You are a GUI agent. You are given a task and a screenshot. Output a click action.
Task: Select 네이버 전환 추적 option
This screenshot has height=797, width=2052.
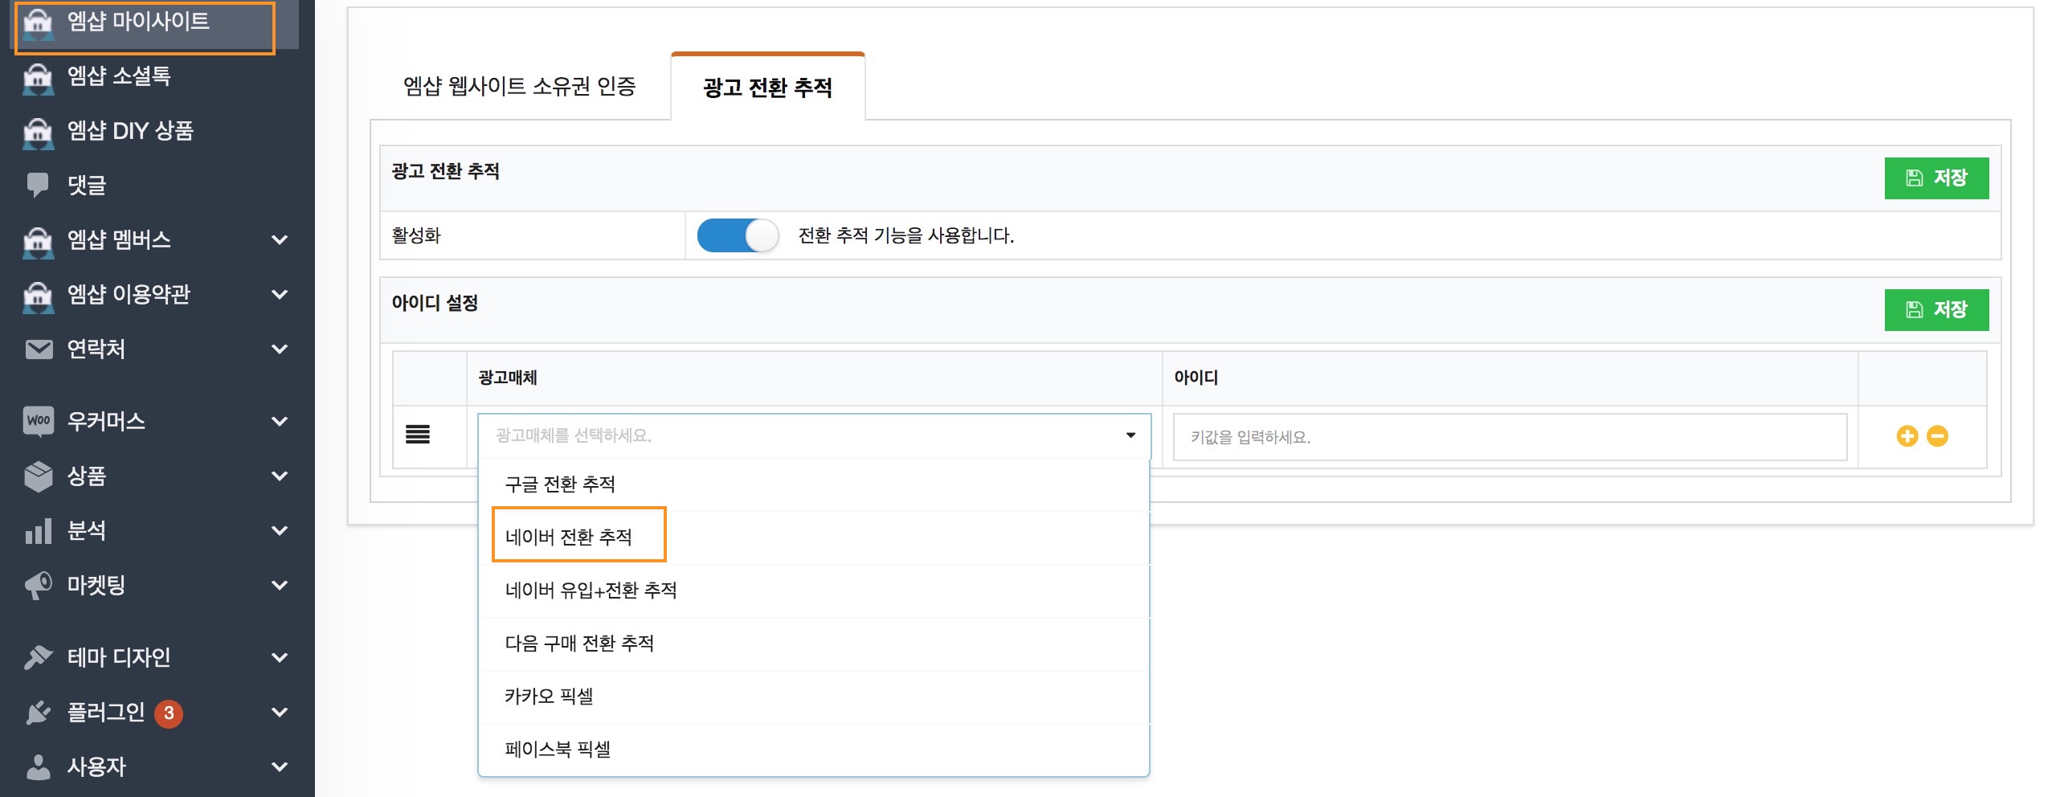[569, 537]
